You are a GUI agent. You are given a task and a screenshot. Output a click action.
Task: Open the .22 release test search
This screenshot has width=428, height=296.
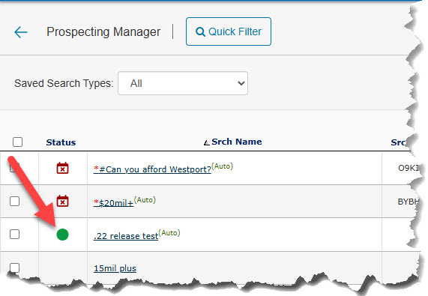[x=126, y=236]
